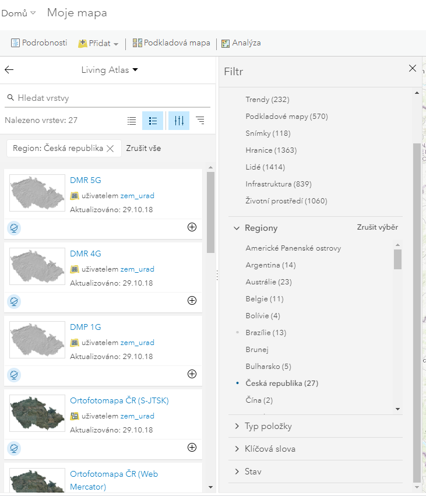Click the Regiony list scrollbar down arrow
Viewport: 426px width, 496px height.
pos(398,409)
